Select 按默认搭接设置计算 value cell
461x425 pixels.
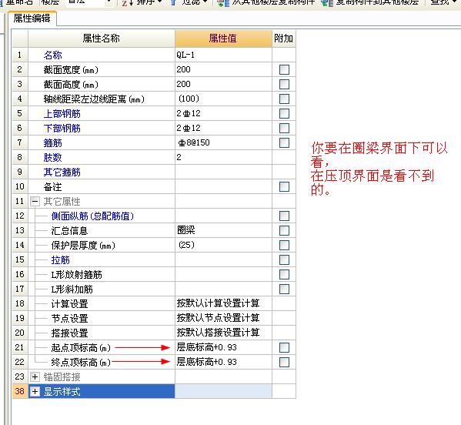tap(223, 333)
